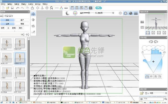Open the 窗口 menu bar item
168x104 pixels.
pos(38,4)
